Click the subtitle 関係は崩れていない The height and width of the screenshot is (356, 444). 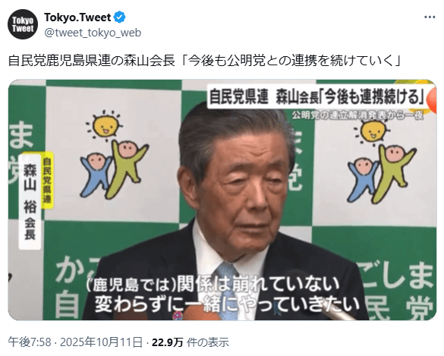click(213, 284)
